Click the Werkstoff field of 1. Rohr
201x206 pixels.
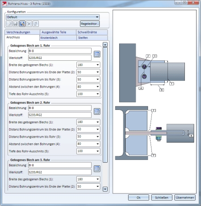60,58
